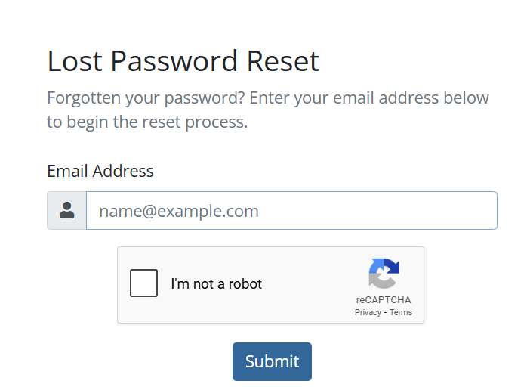Click the "Email Address" field label

(x=100, y=171)
